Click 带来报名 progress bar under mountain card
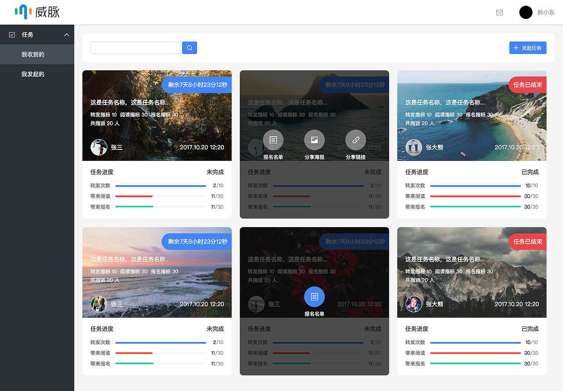The width and height of the screenshot is (563, 391). (475, 364)
